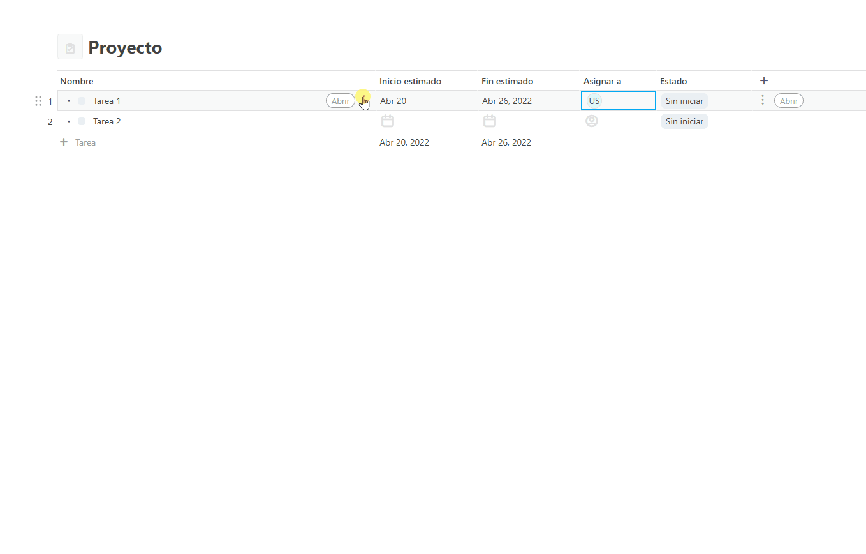Click the Proyecto page clipboard icon
The height and width of the screenshot is (554, 866).
coord(70,47)
